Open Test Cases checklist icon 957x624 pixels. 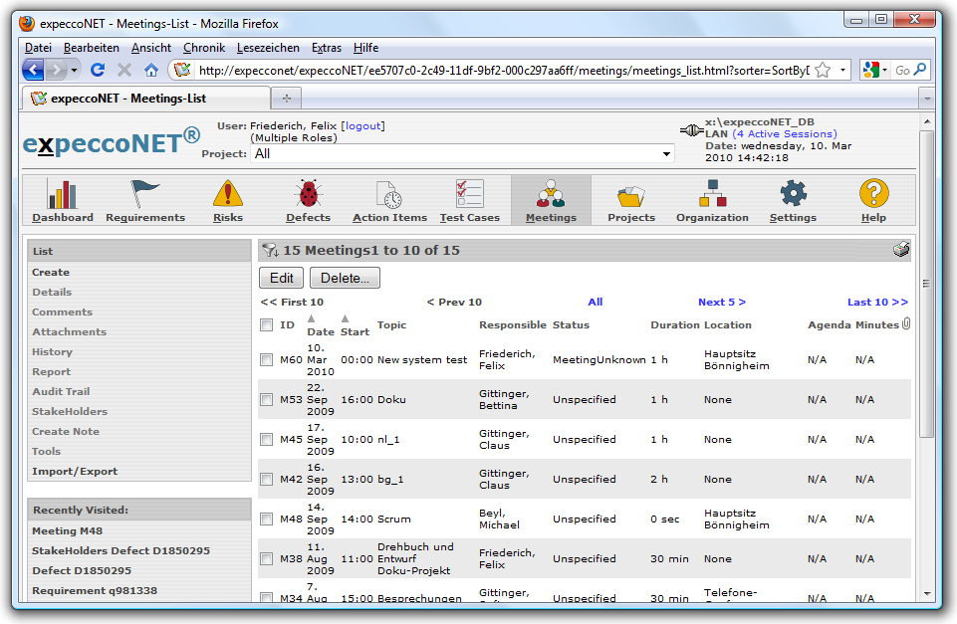point(469,194)
